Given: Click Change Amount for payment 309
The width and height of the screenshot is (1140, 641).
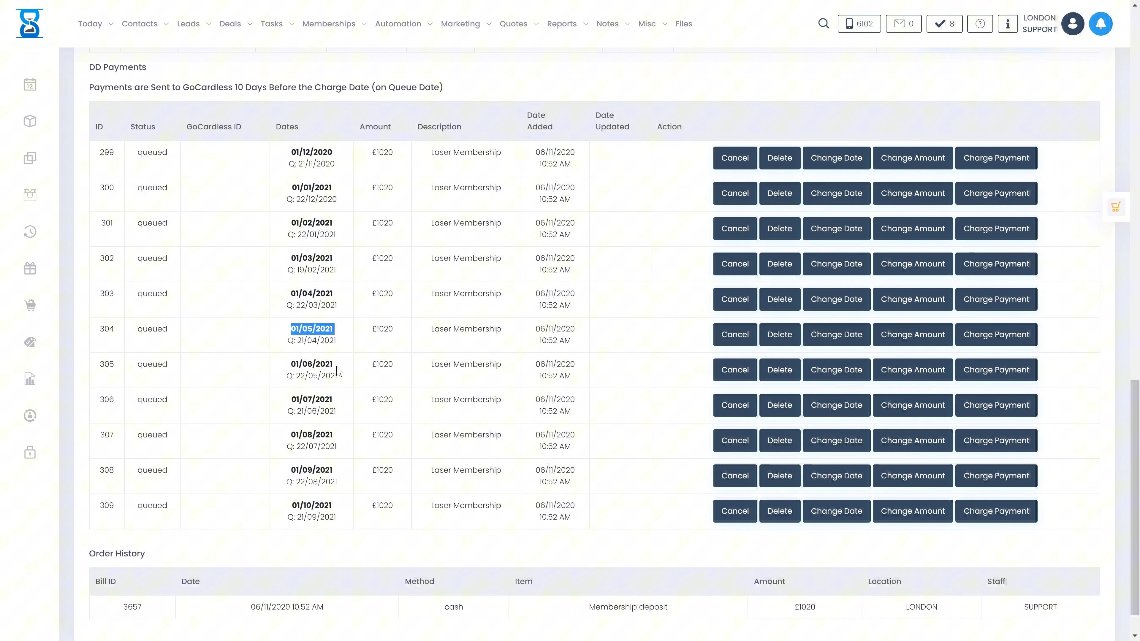Looking at the screenshot, I should tap(913, 511).
